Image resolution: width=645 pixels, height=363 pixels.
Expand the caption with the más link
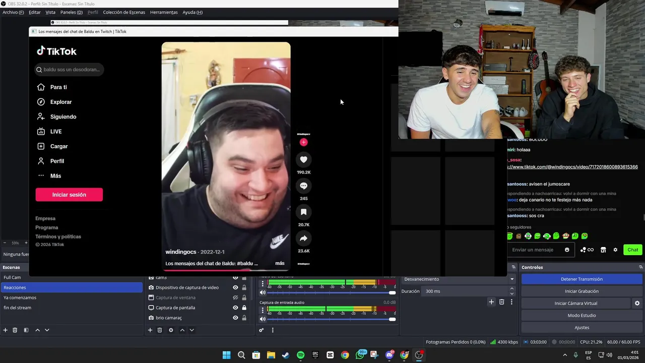coord(280,263)
